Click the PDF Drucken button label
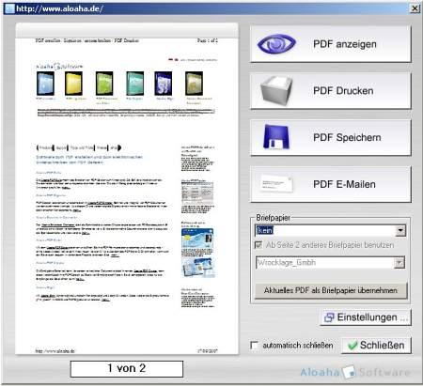 click(x=343, y=91)
